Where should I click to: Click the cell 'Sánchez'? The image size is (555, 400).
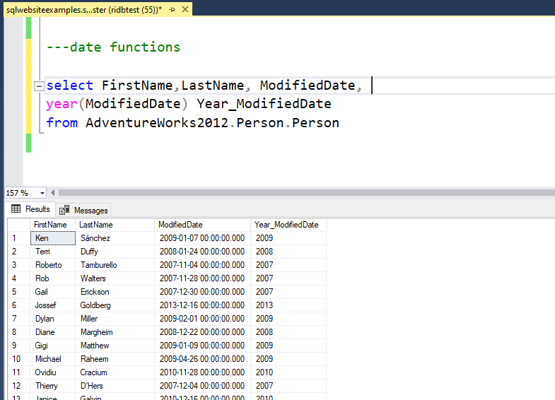pyautogui.click(x=115, y=238)
